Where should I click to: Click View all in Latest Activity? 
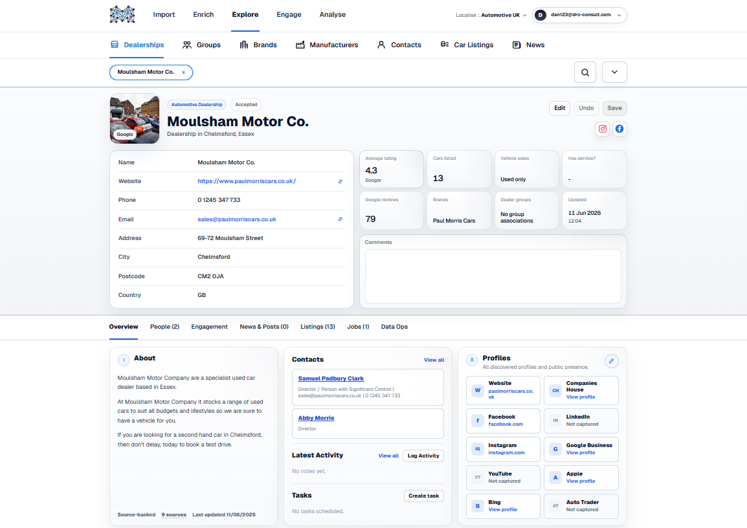pos(389,456)
